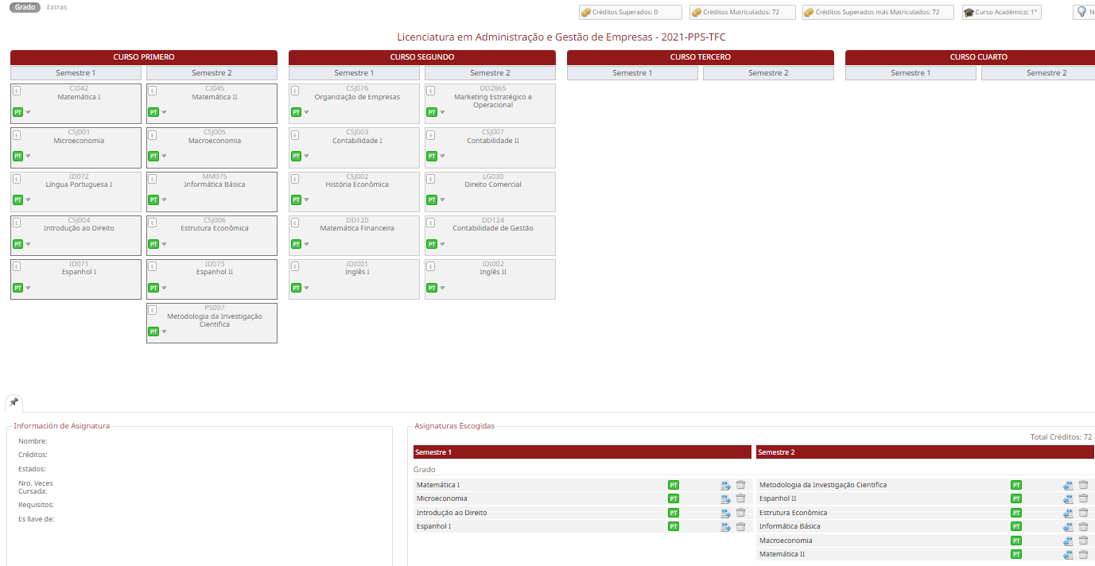Click the lightbulb icon at top right
The image size is (1095, 566).
[1081, 12]
